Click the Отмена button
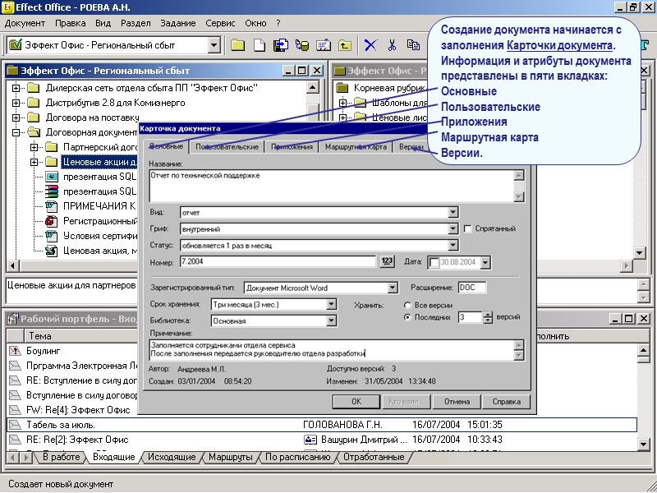 (x=457, y=402)
